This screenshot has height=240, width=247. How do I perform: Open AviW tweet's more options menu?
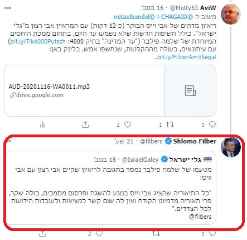point(8,8)
